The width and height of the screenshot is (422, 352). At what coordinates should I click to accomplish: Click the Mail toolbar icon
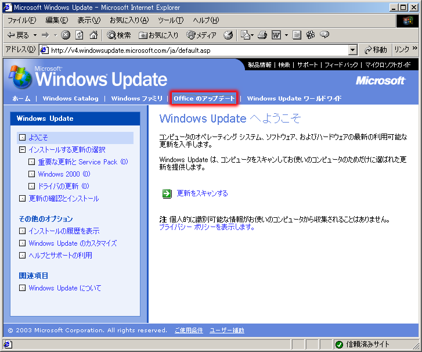[x=247, y=35]
